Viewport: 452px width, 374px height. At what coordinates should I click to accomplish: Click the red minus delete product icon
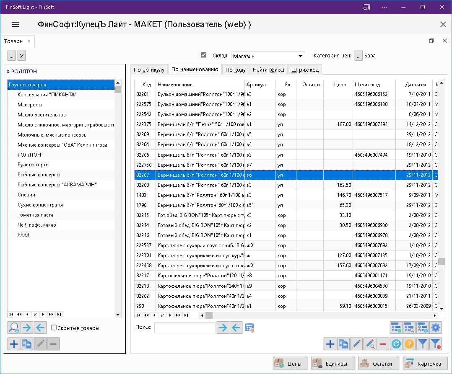click(382, 344)
